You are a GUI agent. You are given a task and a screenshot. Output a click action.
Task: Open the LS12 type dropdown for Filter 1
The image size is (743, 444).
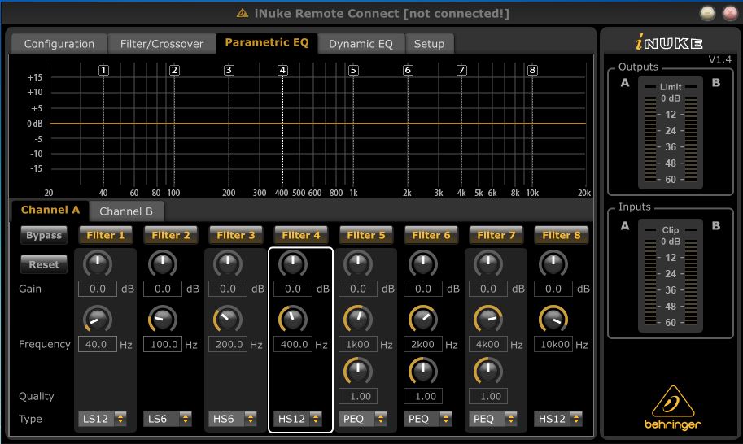pyautogui.click(x=103, y=419)
